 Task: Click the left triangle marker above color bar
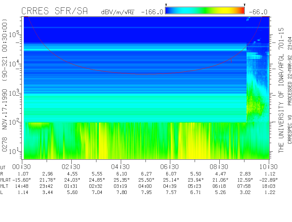click(166, 5)
